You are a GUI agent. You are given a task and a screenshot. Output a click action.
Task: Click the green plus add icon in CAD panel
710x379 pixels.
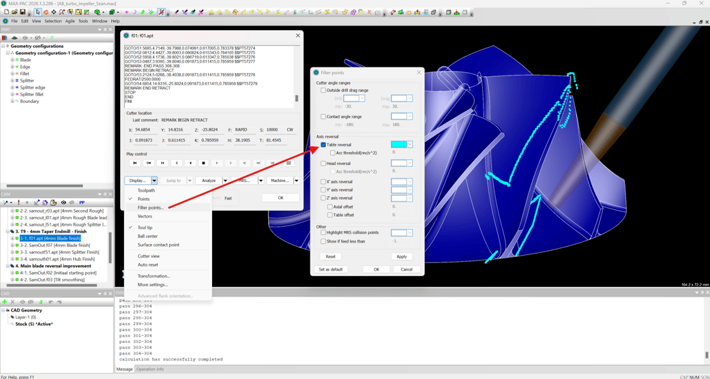[5, 301]
